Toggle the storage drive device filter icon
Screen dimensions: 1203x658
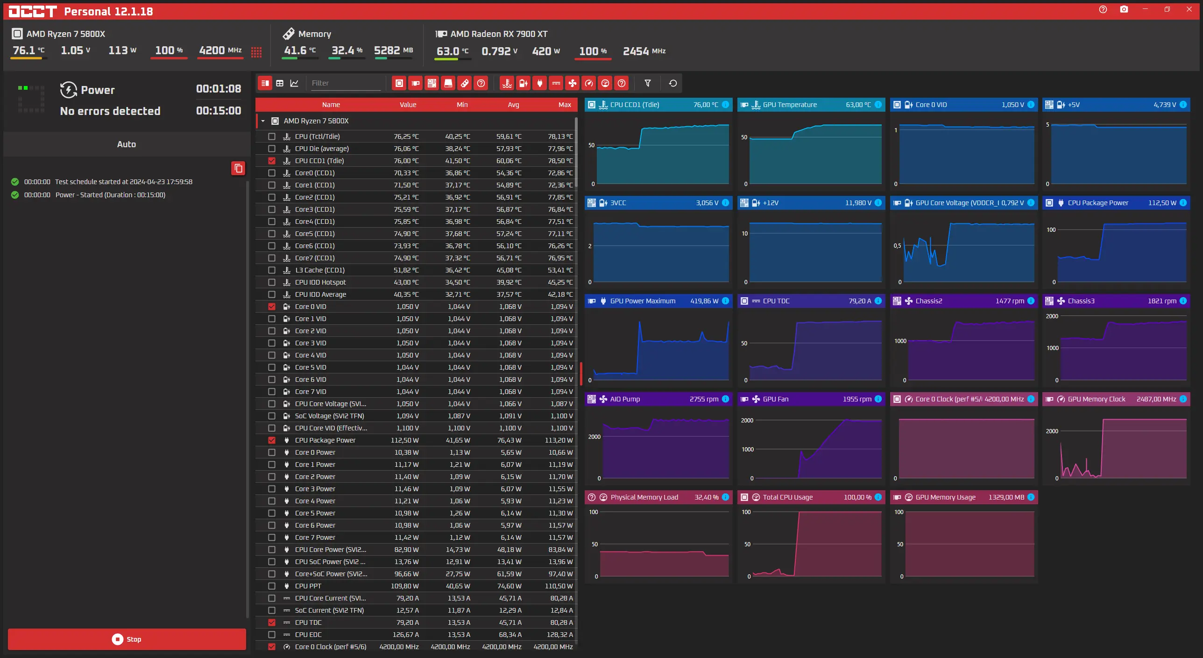(x=448, y=83)
